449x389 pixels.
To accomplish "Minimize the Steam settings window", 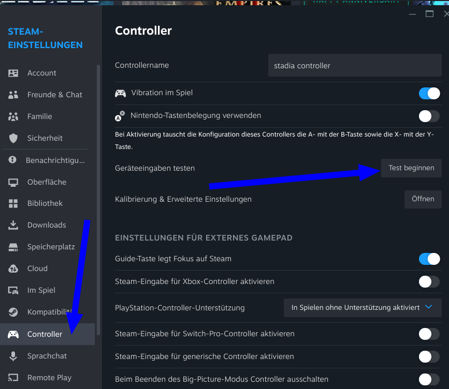I will point(412,14).
